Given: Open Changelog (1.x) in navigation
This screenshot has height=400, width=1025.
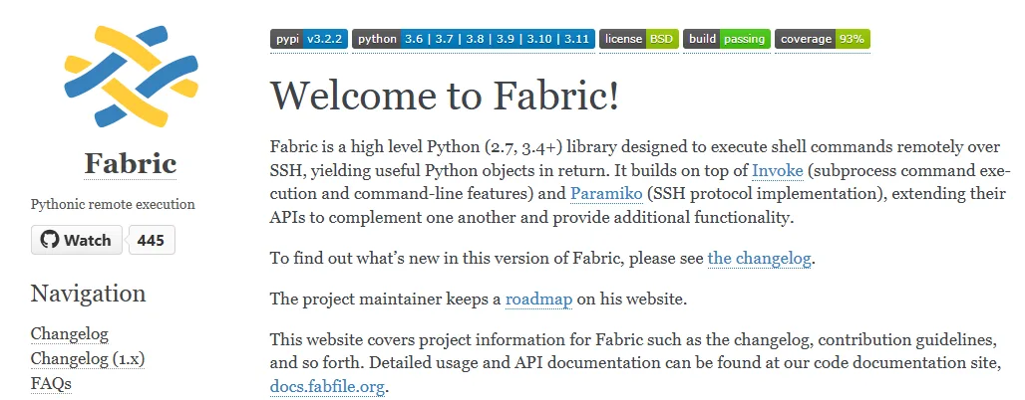Looking at the screenshot, I should (x=88, y=358).
